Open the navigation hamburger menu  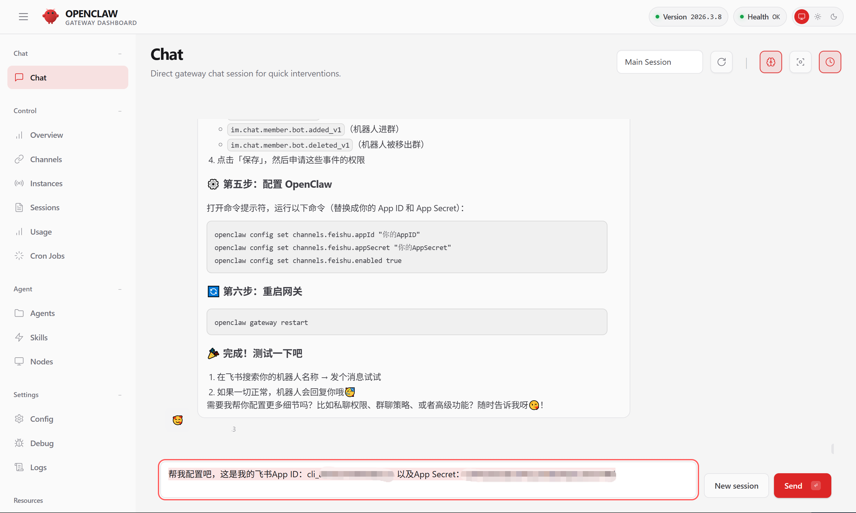click(x=23, y=16)
